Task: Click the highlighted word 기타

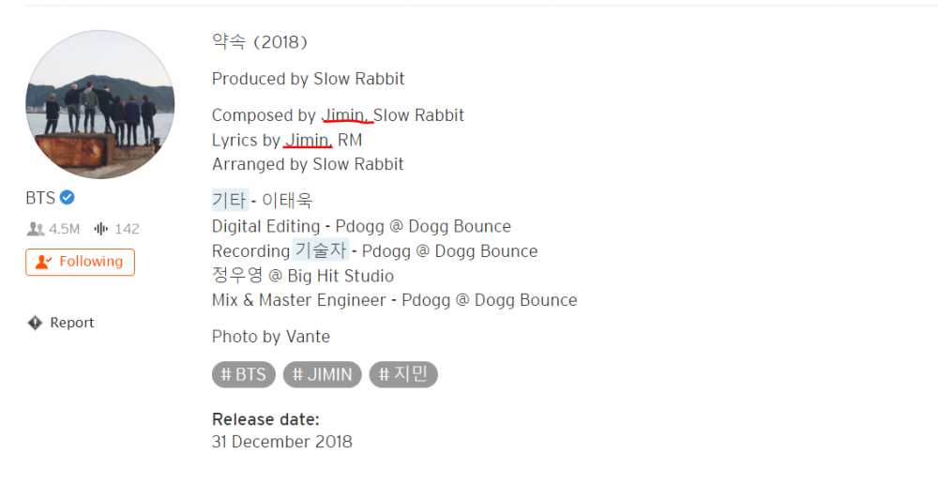Action: [x=231, y=201]
